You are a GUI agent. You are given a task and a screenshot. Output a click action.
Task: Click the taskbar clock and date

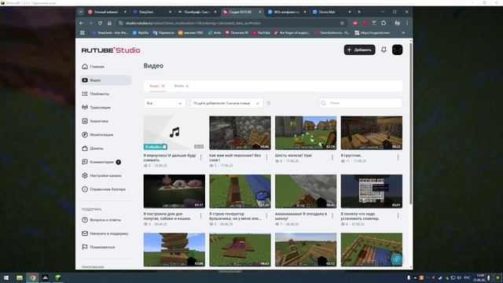click(x=480, y=277)
